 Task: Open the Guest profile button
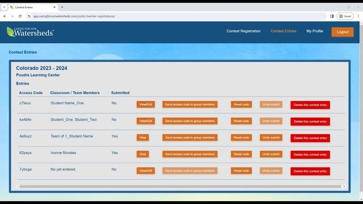coord(345,16)
